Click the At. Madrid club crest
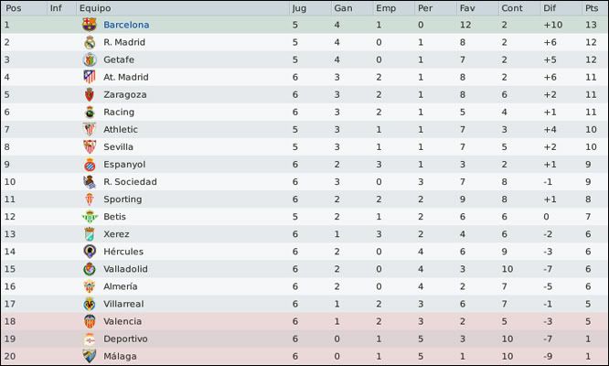The width and height of the screenshot is (609, 366). (x=90, y=77)
